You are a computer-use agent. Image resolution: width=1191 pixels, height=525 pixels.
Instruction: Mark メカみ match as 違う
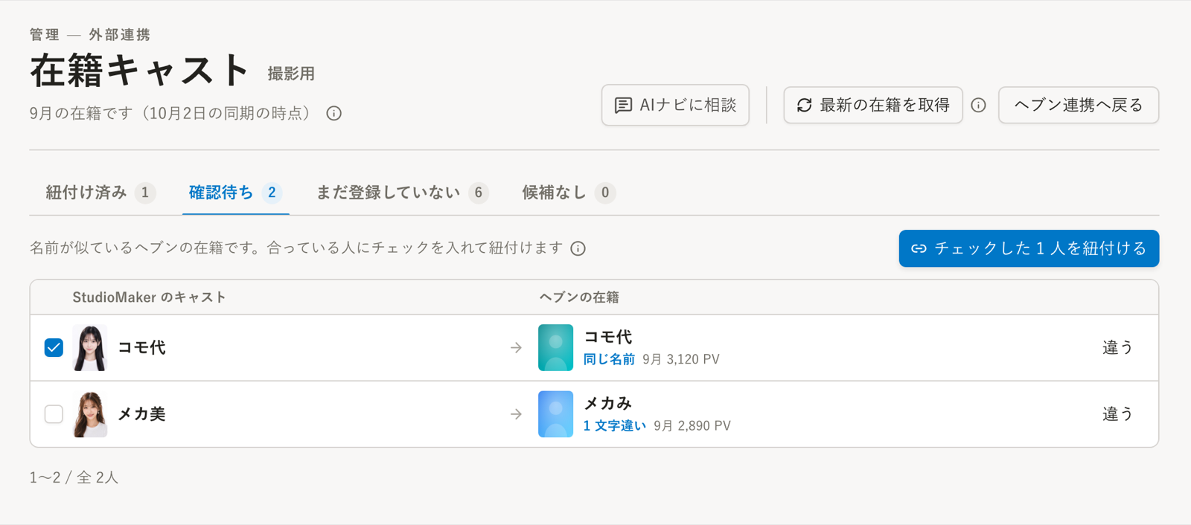[x=1117, y=414]
